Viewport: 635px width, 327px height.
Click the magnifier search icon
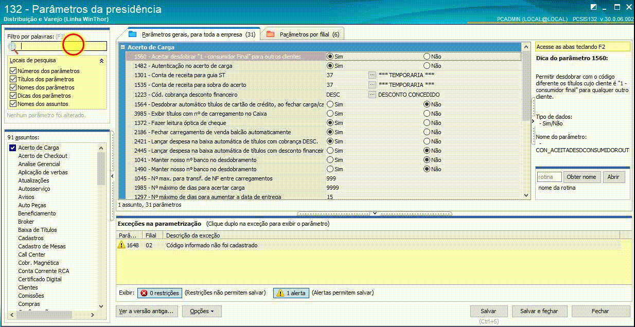point(13,47)
